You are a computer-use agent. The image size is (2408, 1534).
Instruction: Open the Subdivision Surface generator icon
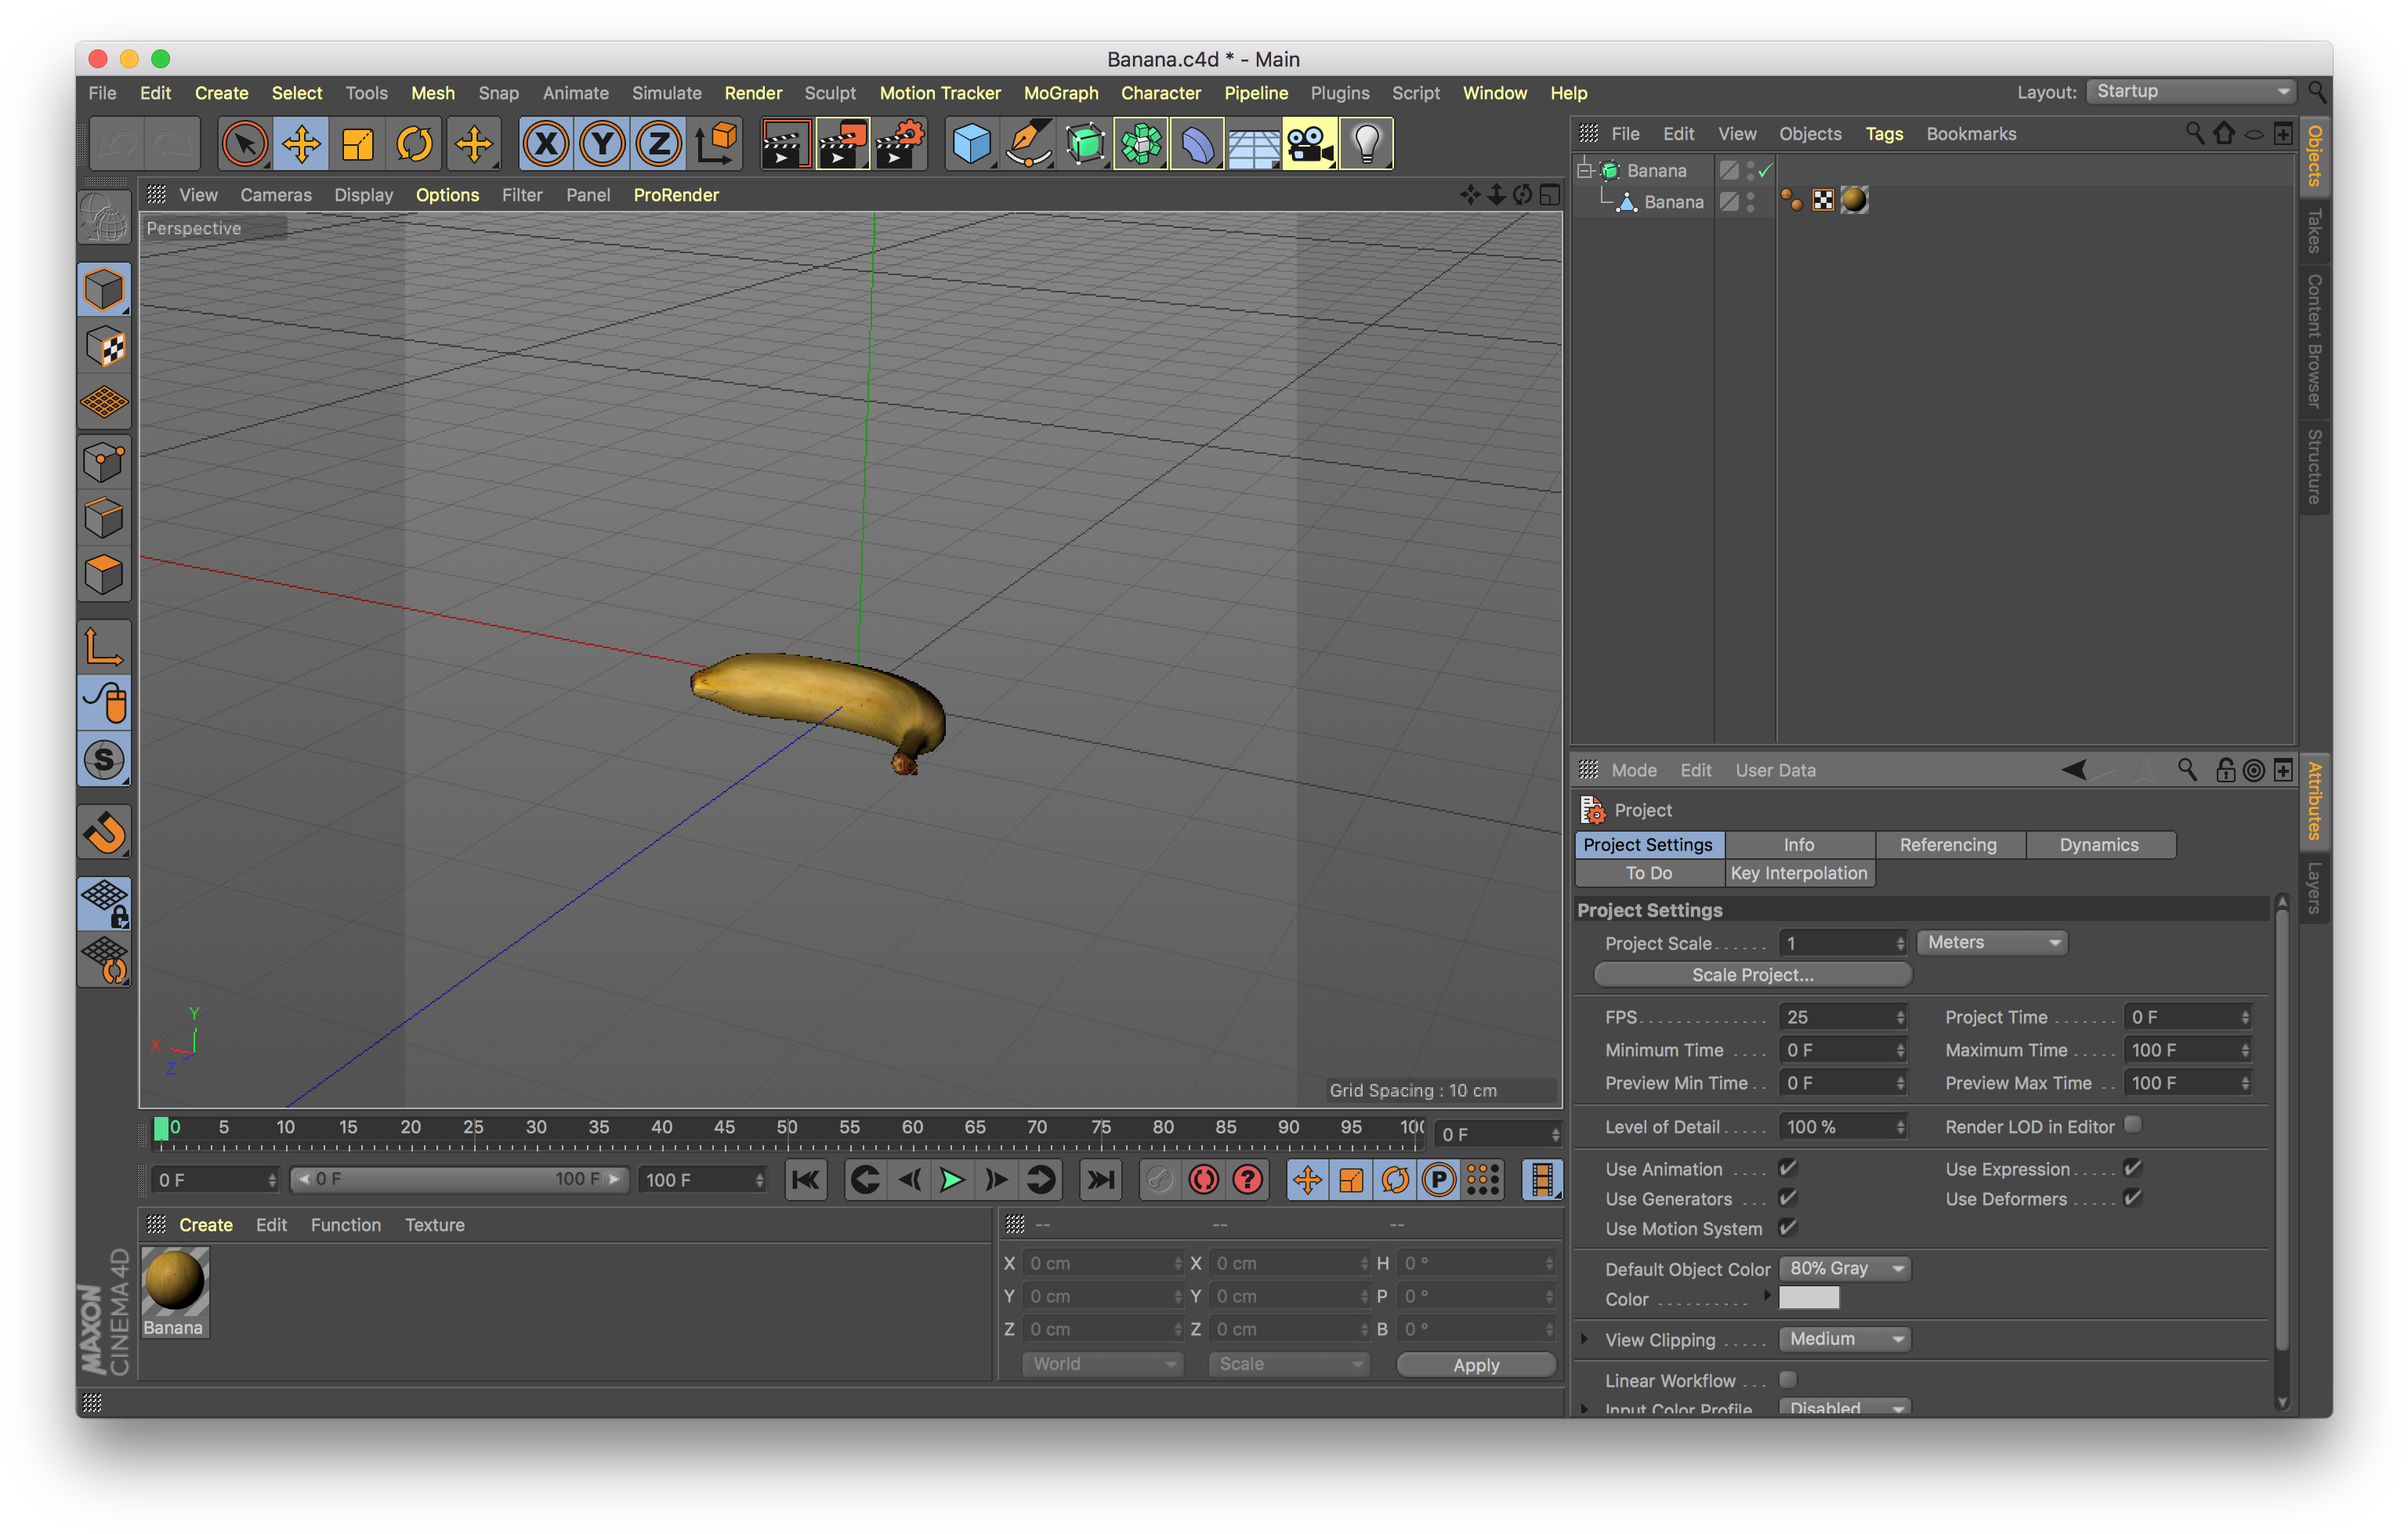pyautogui.click(x=1085, y=144)
